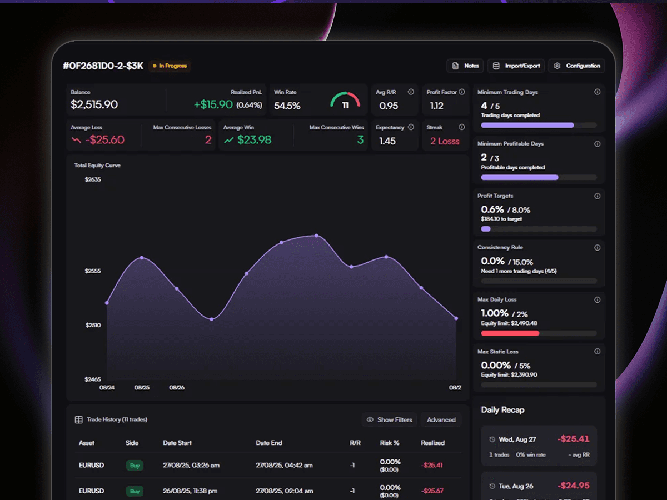Open the Import/Export menu
Image resolution: width=667 pixels, height=500 pixels.
click(516, 66)
